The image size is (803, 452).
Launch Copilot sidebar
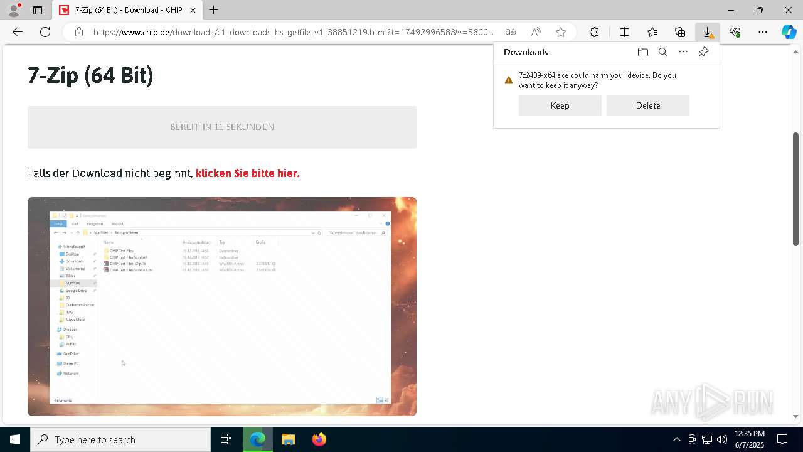pyautogui.click(x=789, y=32)
